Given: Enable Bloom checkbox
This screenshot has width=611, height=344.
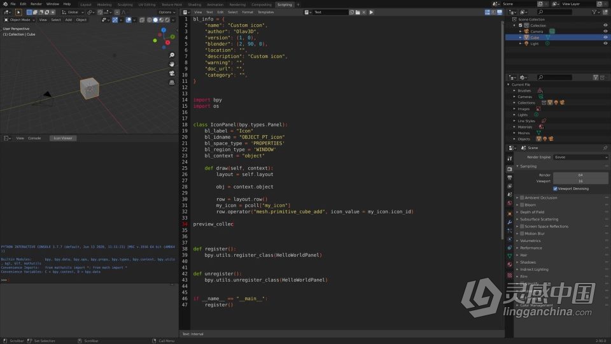Looking at the screenshot, I should (x=522, y=204).
